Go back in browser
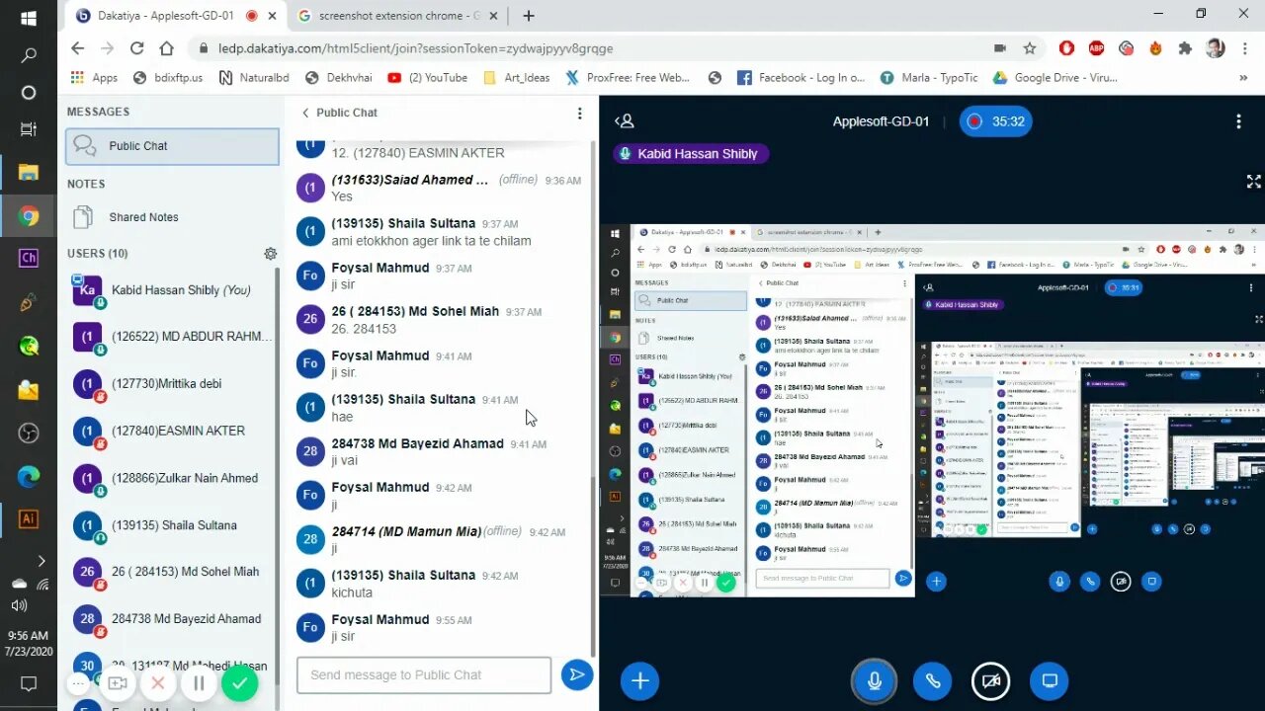This screenshot has width=1265, height=711. (78, 47)
